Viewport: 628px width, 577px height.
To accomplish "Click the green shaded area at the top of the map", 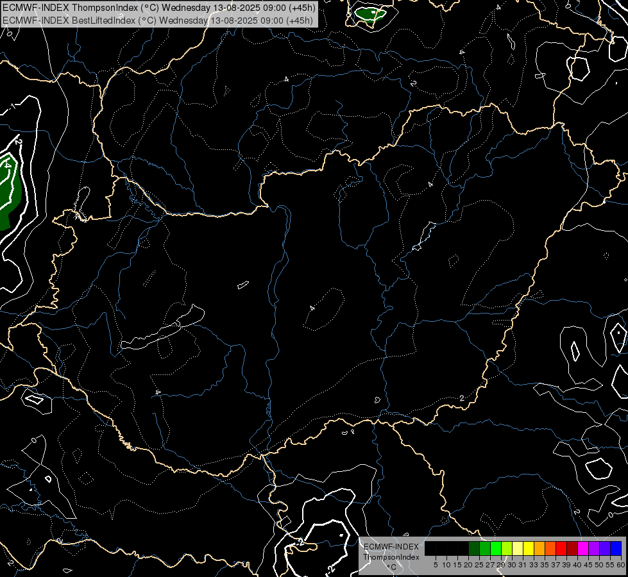I will [371, 14].
